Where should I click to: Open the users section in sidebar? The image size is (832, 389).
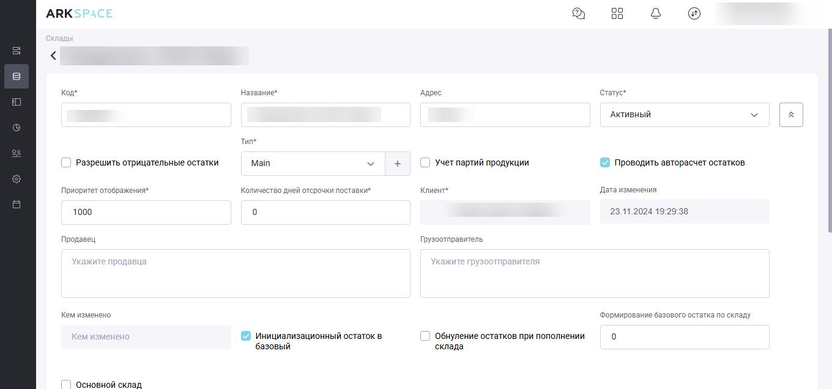[17, 153]
